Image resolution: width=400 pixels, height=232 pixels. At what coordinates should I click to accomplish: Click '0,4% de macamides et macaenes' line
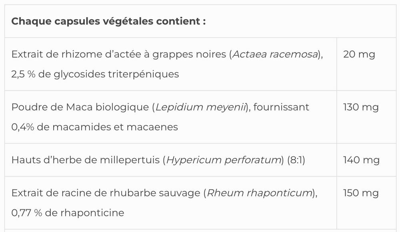tap(95, 127)
